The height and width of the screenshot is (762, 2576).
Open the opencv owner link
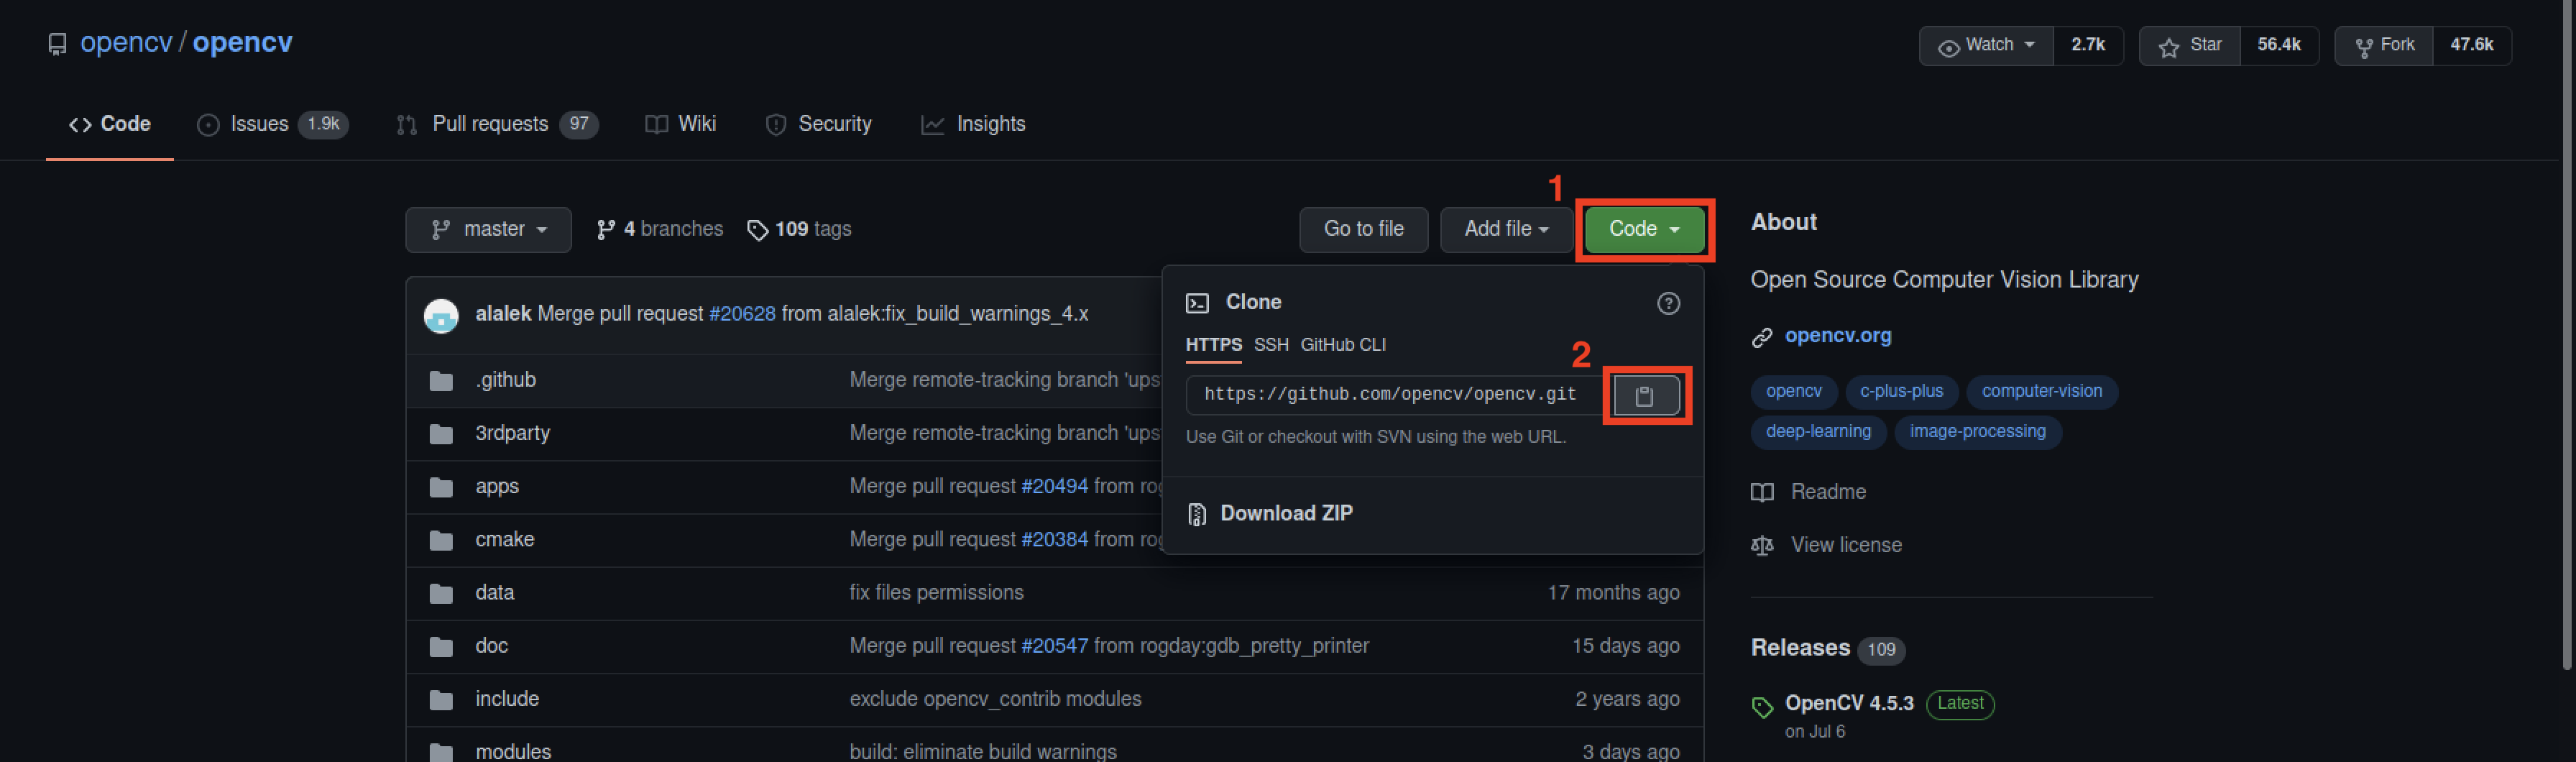click(126, 43)
